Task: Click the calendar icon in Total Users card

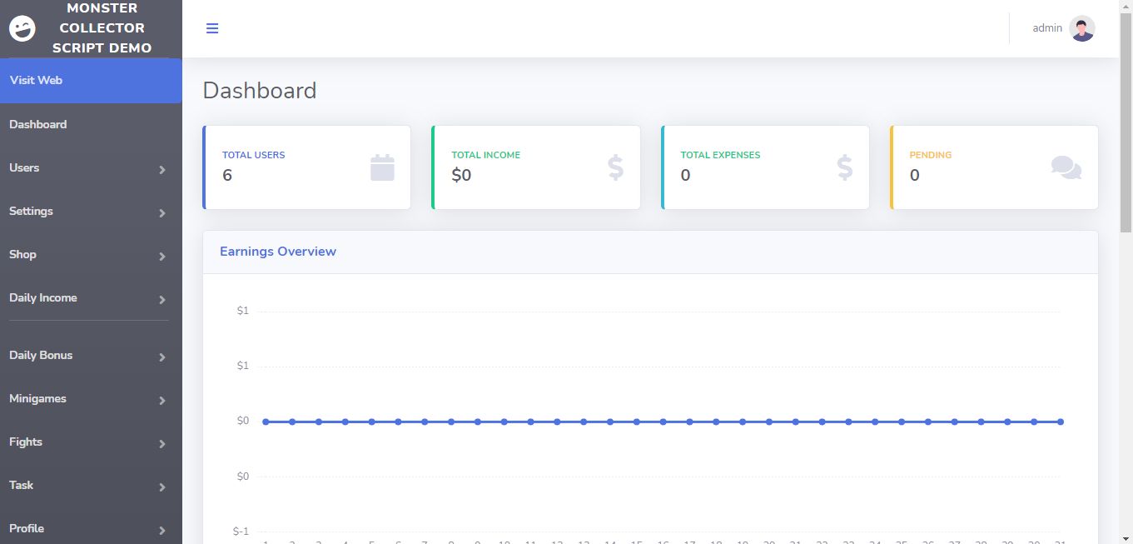Action: click(382, 167)
